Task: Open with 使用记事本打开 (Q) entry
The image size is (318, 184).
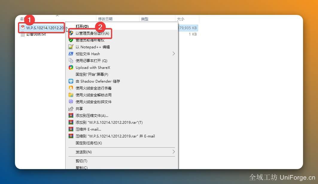Action: coord(91,61)
